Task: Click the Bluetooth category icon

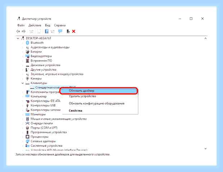Action: click(x=27, y=43)
